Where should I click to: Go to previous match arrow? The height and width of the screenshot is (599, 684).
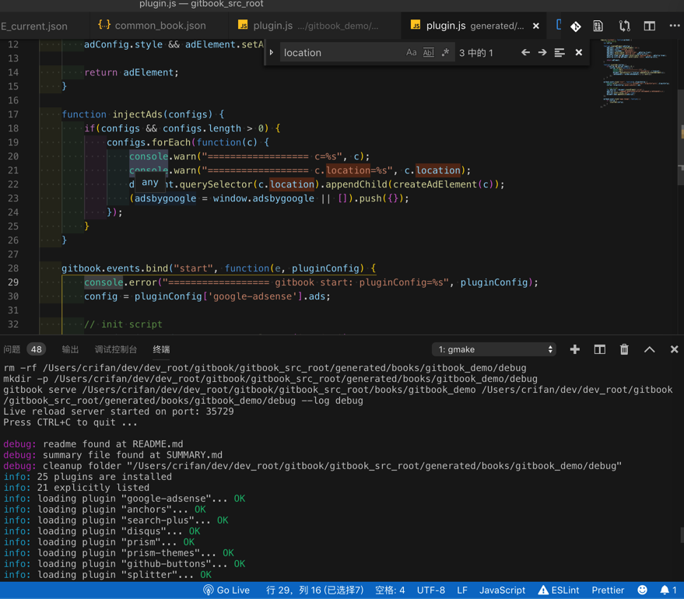[x=525, y=53]
